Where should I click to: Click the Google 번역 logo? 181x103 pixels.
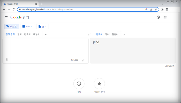click(x=20, y=17)
